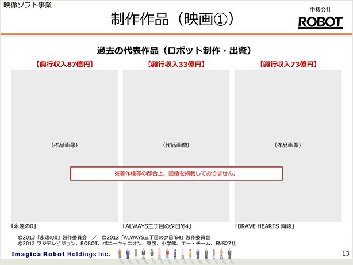Click the image placeholder above 「永遠の0」
The image size is (353, 265).
pyautogui.click(x=64, y=146)
